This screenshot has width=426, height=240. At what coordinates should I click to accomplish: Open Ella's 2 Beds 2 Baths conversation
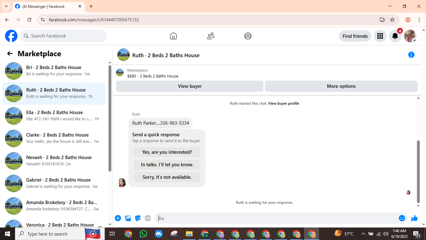coord(54,116)
